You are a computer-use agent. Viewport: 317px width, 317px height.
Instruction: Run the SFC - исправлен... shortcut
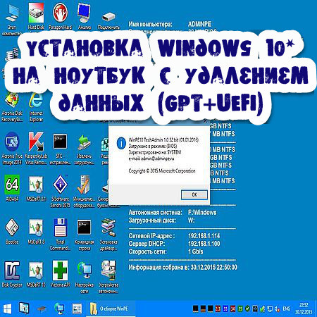(x=60, y=149)
